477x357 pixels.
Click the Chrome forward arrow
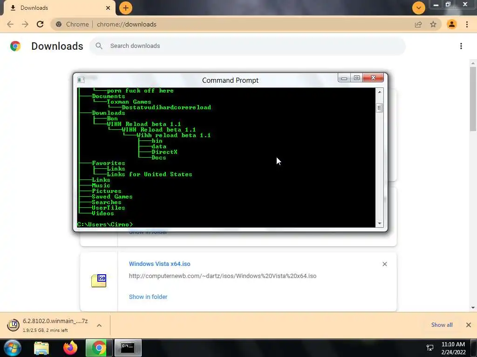tap(25, 24)
